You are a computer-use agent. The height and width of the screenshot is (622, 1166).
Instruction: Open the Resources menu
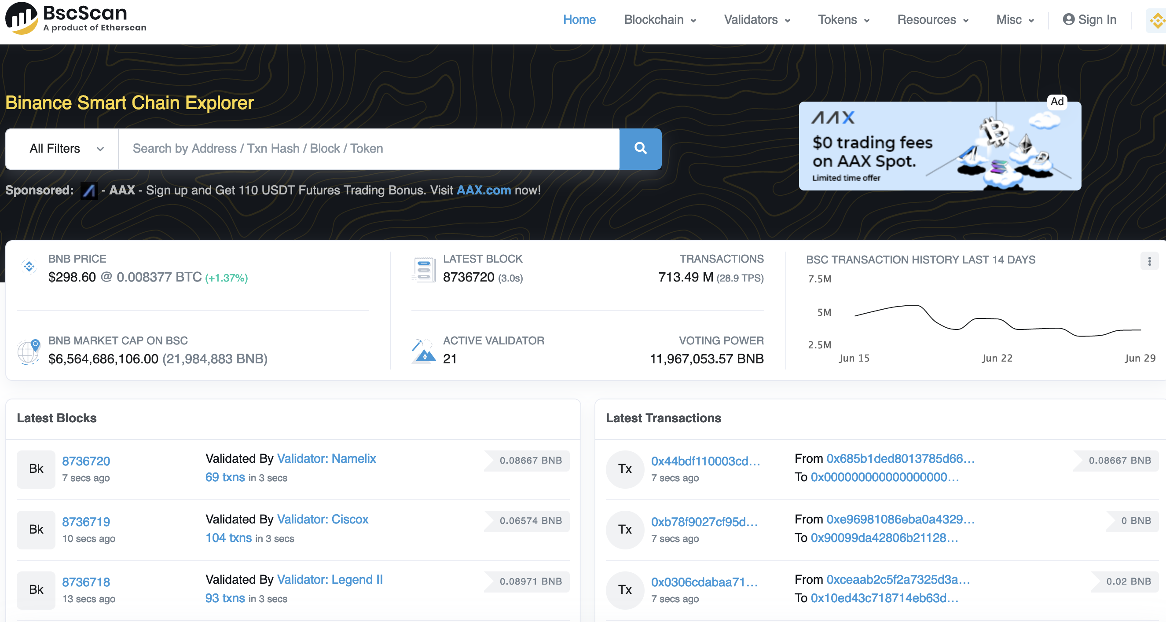pyautogui.click(x=932, y=20)
